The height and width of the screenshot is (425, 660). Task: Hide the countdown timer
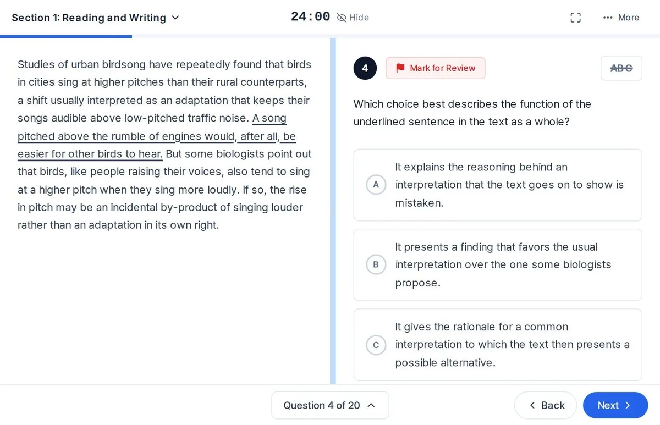point(353,18)
